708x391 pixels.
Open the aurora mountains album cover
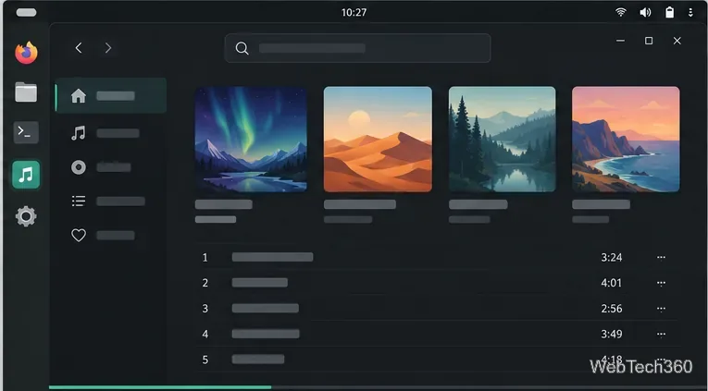[x=251, y=140]
